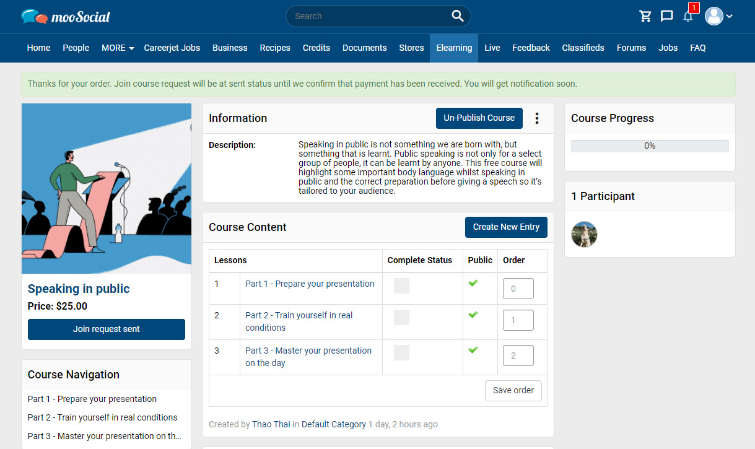The width and height of the screenshot is (755, 449).
Task: Click the Part 1 public green checkmark
Action: point(473,283)
